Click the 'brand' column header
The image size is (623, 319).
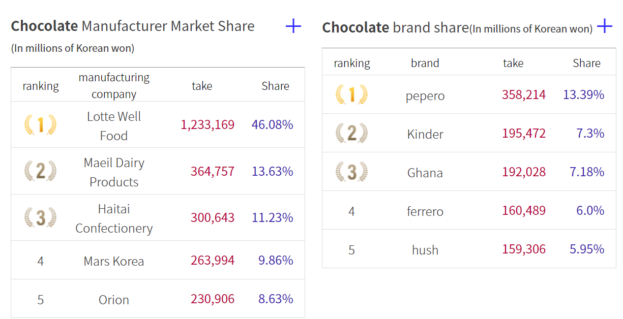coord(425,63)
